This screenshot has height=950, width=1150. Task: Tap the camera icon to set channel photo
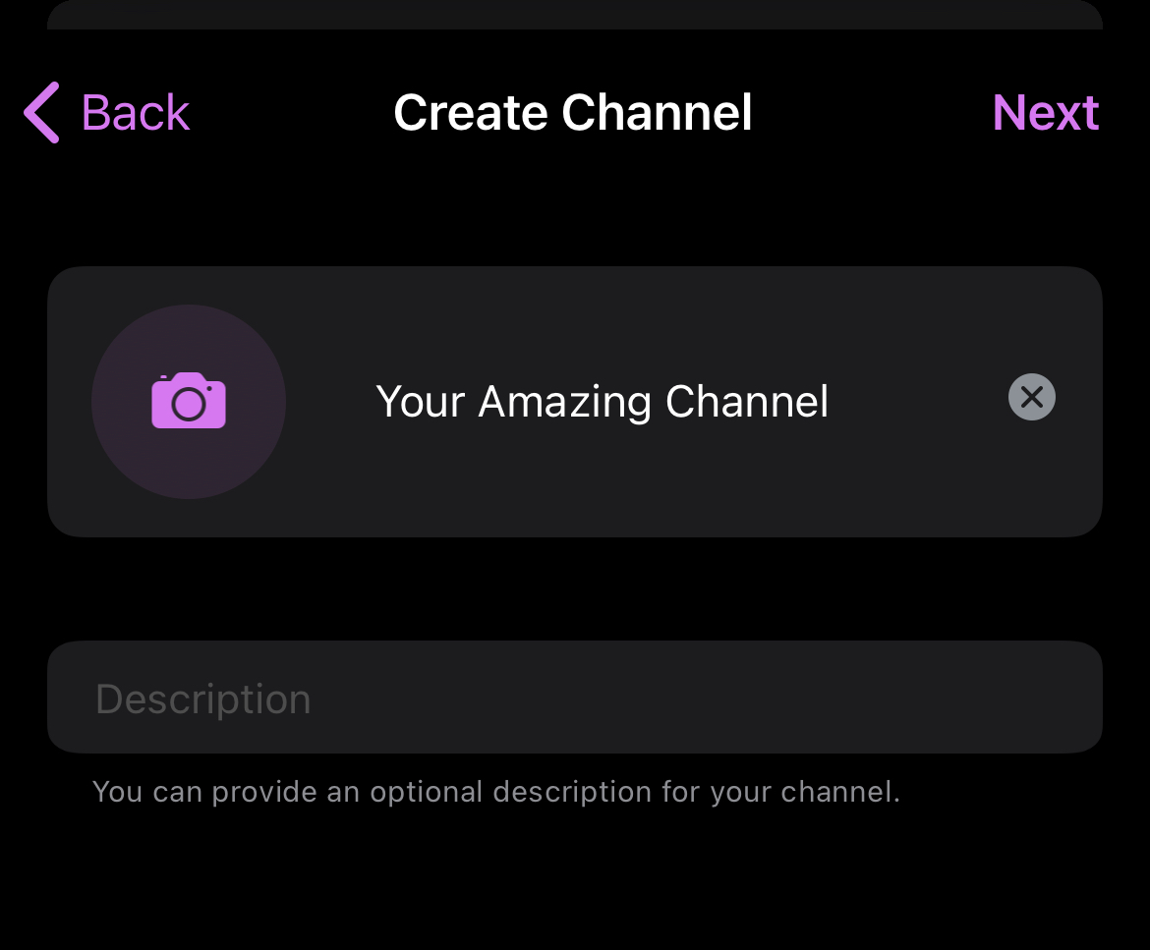(188, 402)
